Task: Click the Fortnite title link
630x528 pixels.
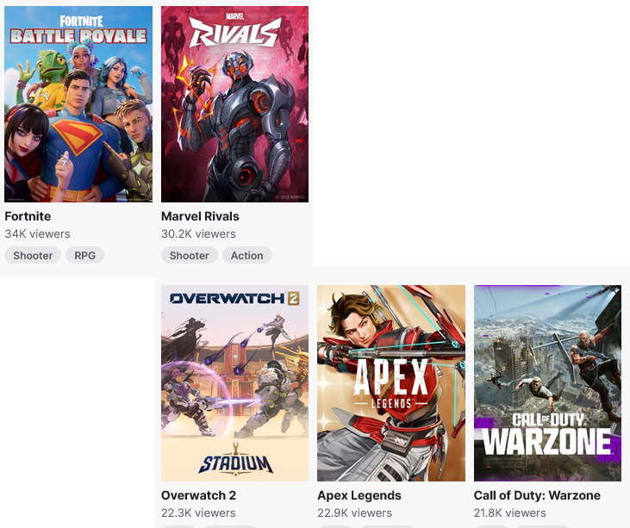Action: click(28, 216)
